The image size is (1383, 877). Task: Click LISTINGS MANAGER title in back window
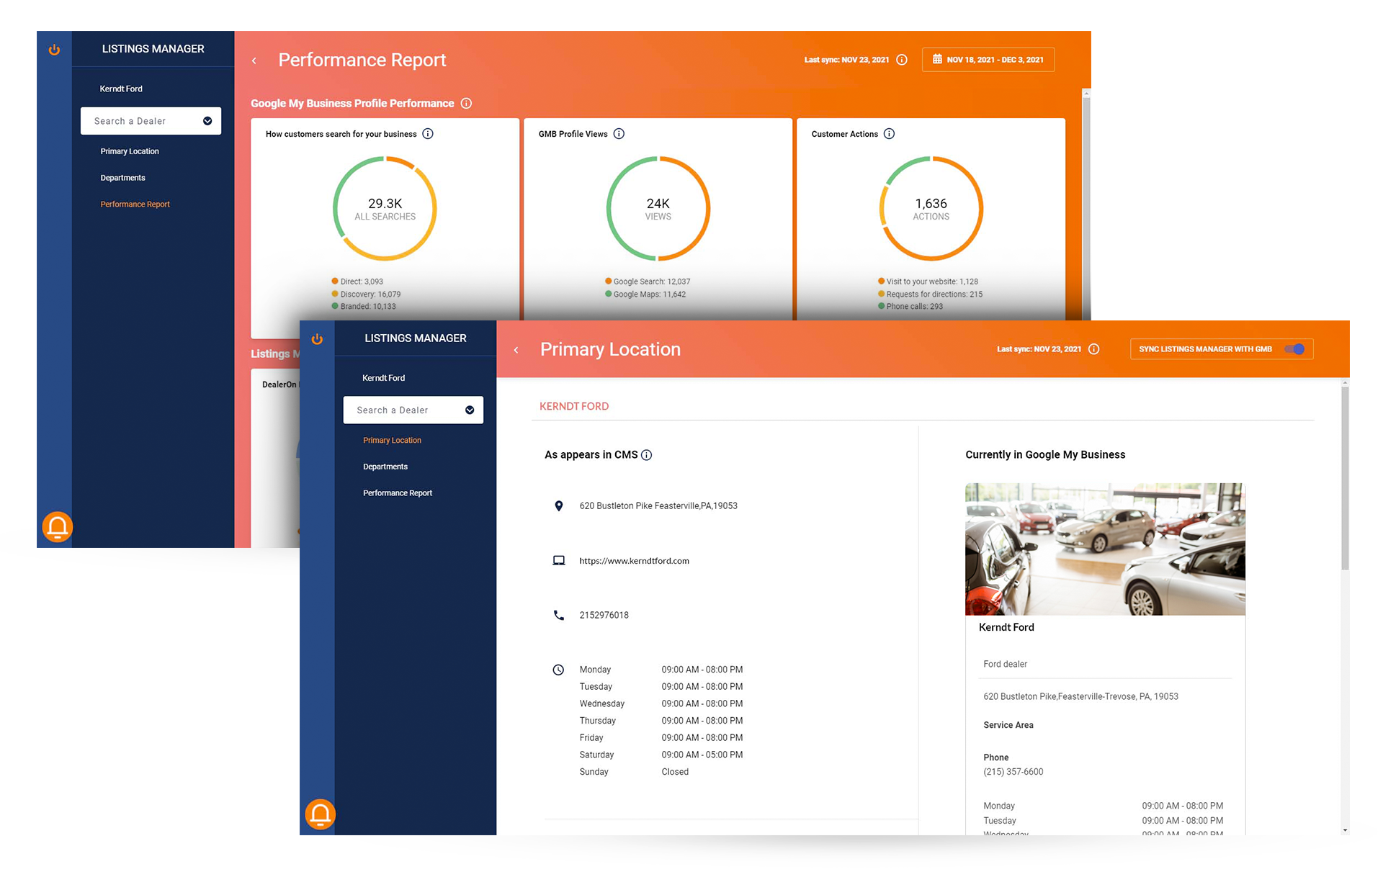(x=153, y=49)
